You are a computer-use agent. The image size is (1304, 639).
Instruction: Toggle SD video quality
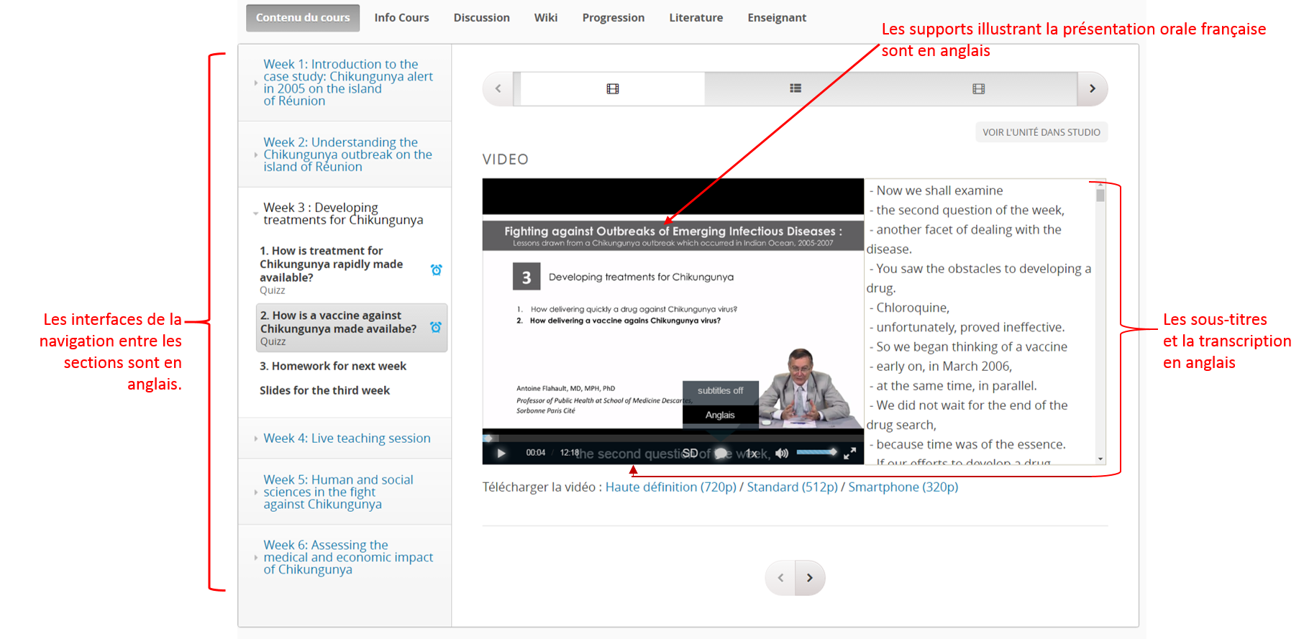tap(690, 453)
